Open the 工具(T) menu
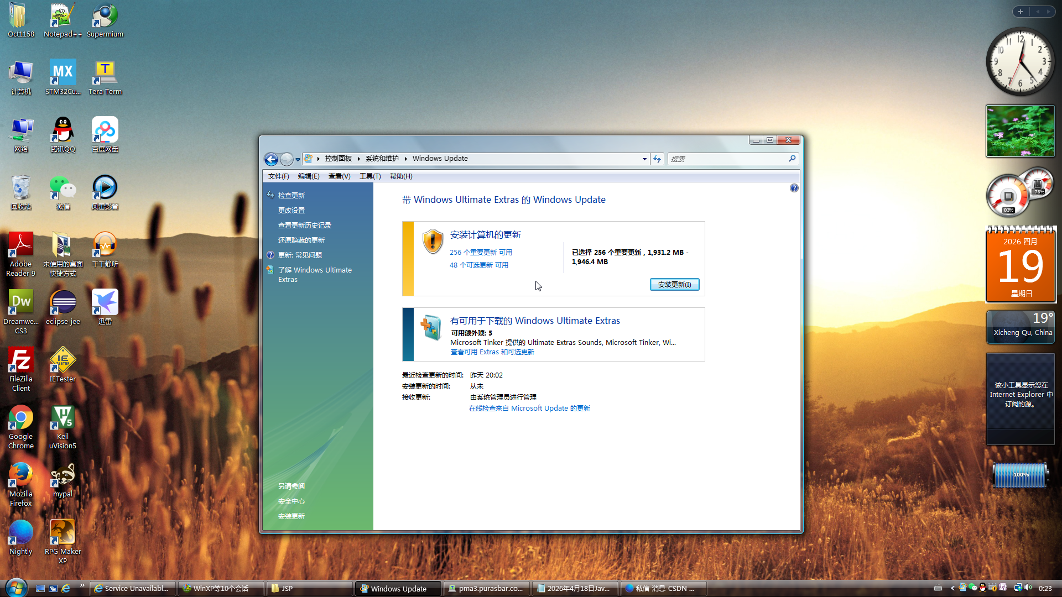 coord(369,176)
